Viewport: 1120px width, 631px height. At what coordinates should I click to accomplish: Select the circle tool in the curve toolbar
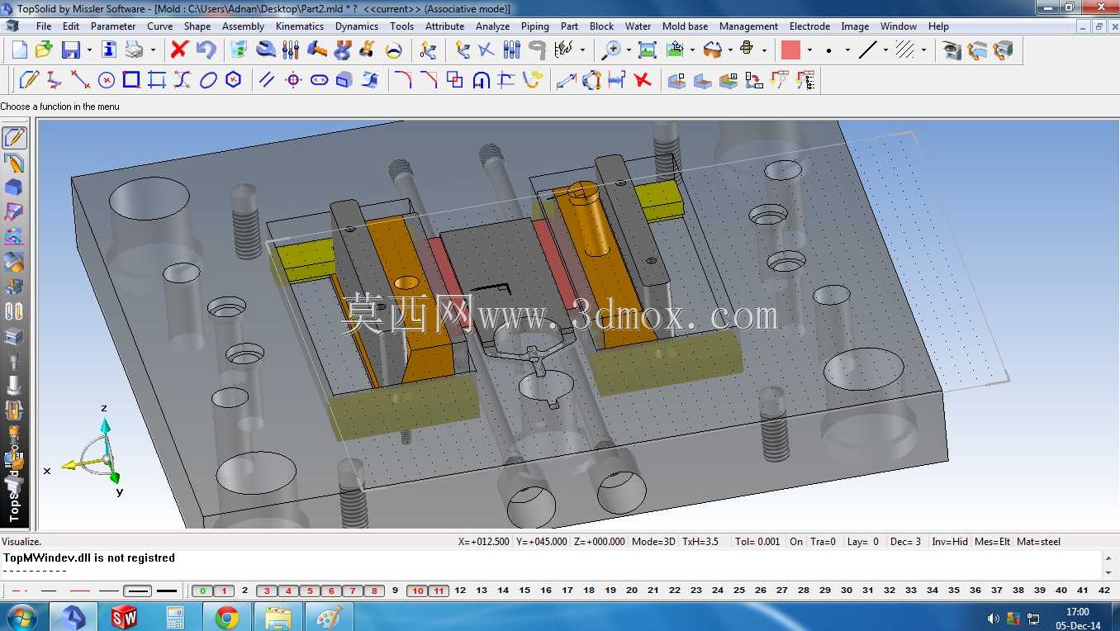(x=106, y=80)
